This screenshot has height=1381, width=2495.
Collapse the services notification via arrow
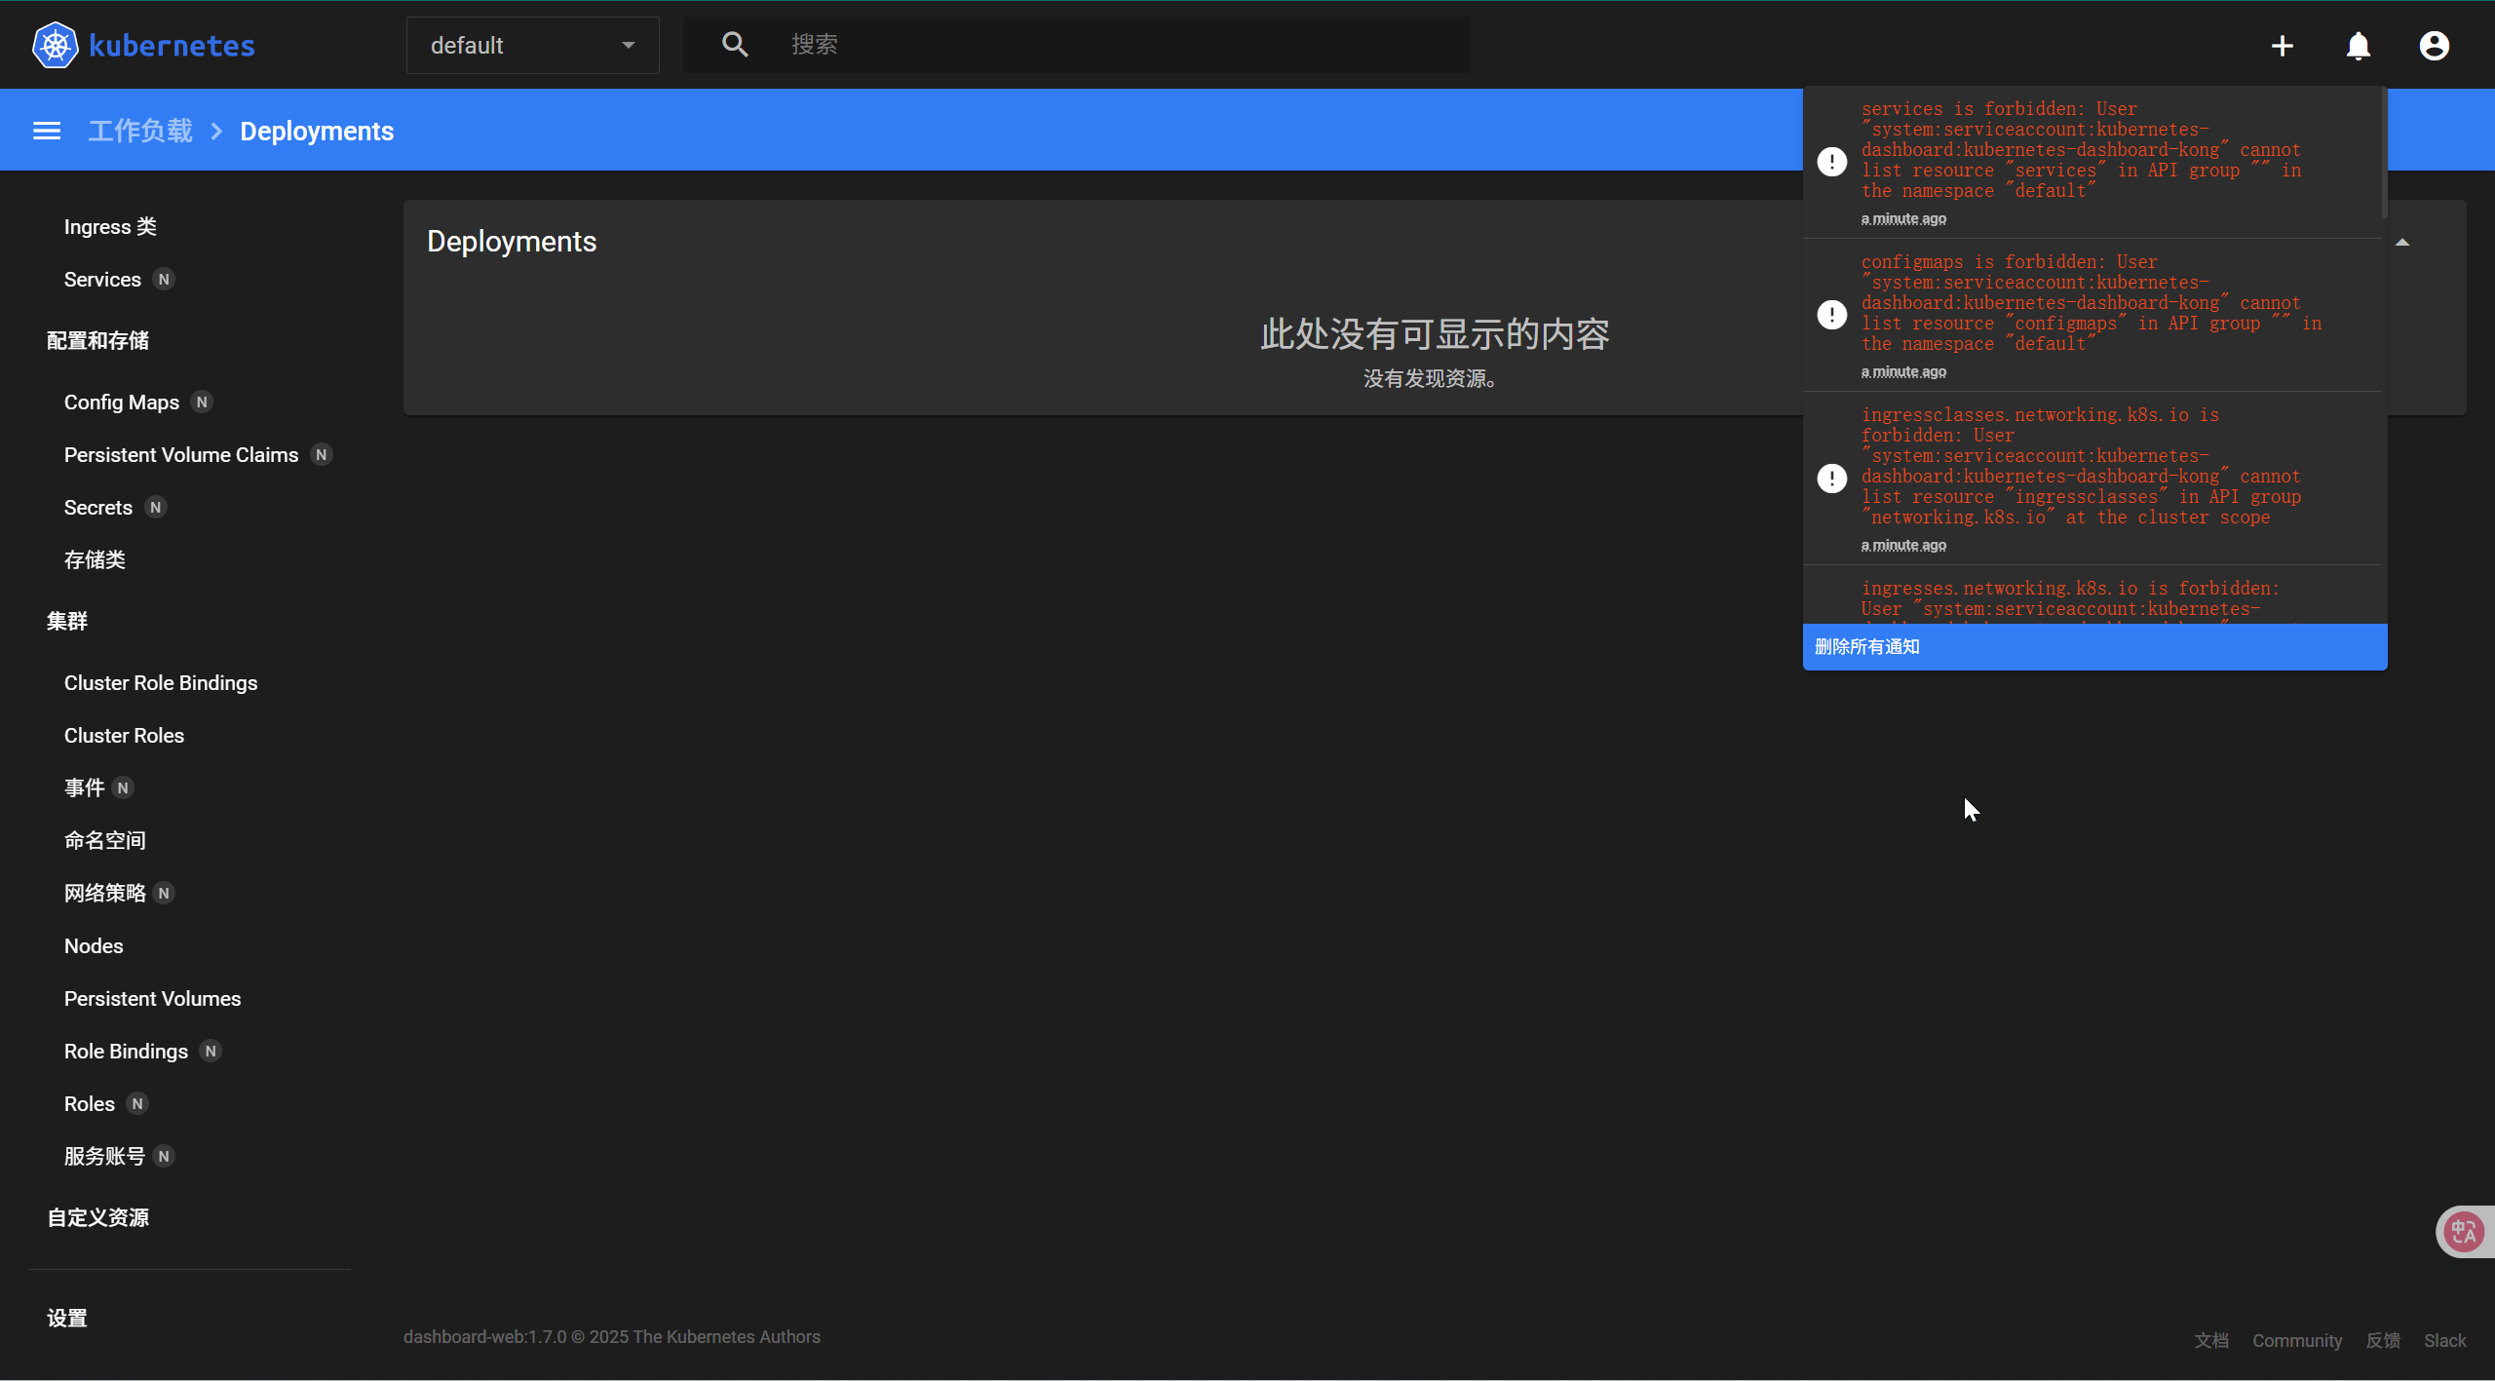(x=2403, y=241)
